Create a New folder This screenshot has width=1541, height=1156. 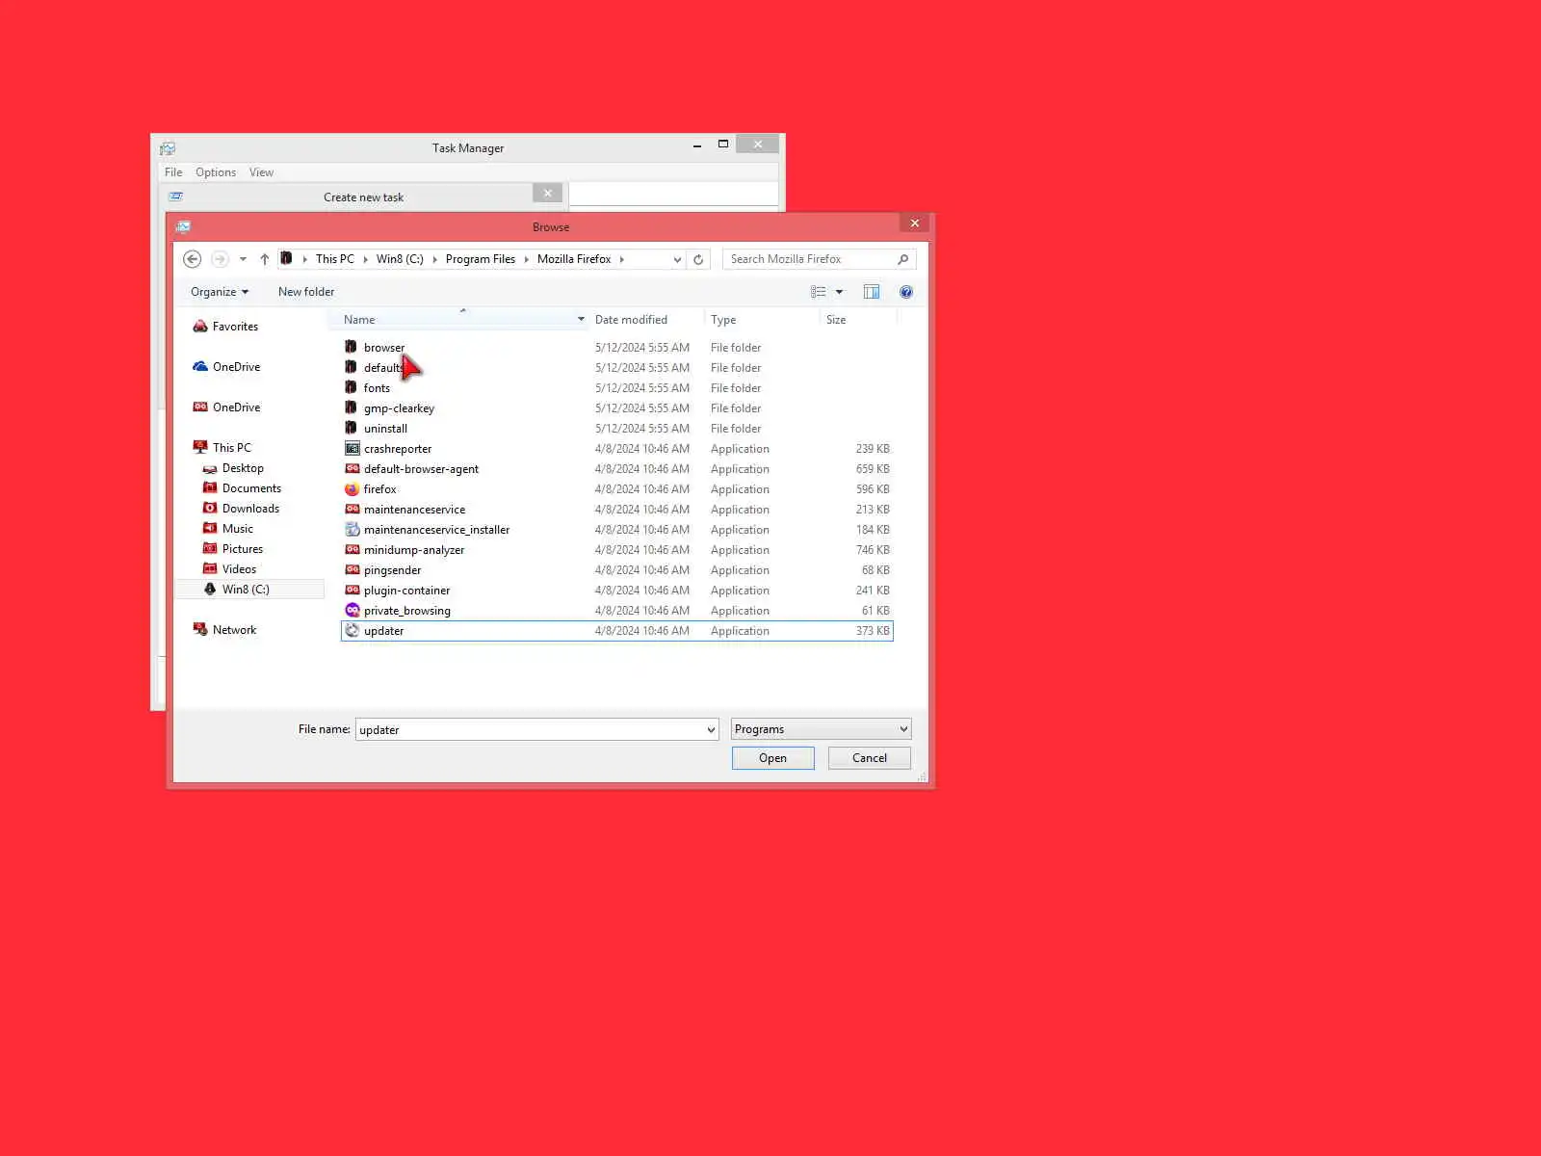306,292
